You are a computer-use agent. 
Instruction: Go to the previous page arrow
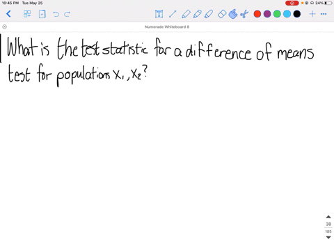click(x=328, y=217)
